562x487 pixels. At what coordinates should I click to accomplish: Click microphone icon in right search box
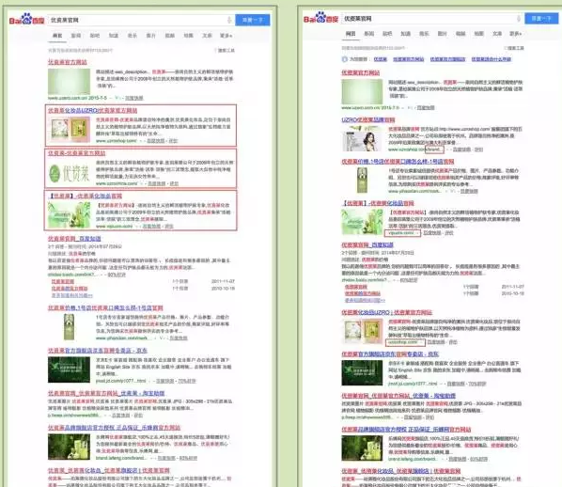[x=518, y=18]
